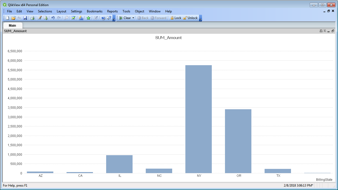Expand the Clear button dropdown arrow

pyautogui.click(x=133, y=18)
